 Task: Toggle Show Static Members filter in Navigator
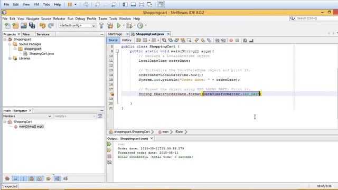tap(24, 178)
